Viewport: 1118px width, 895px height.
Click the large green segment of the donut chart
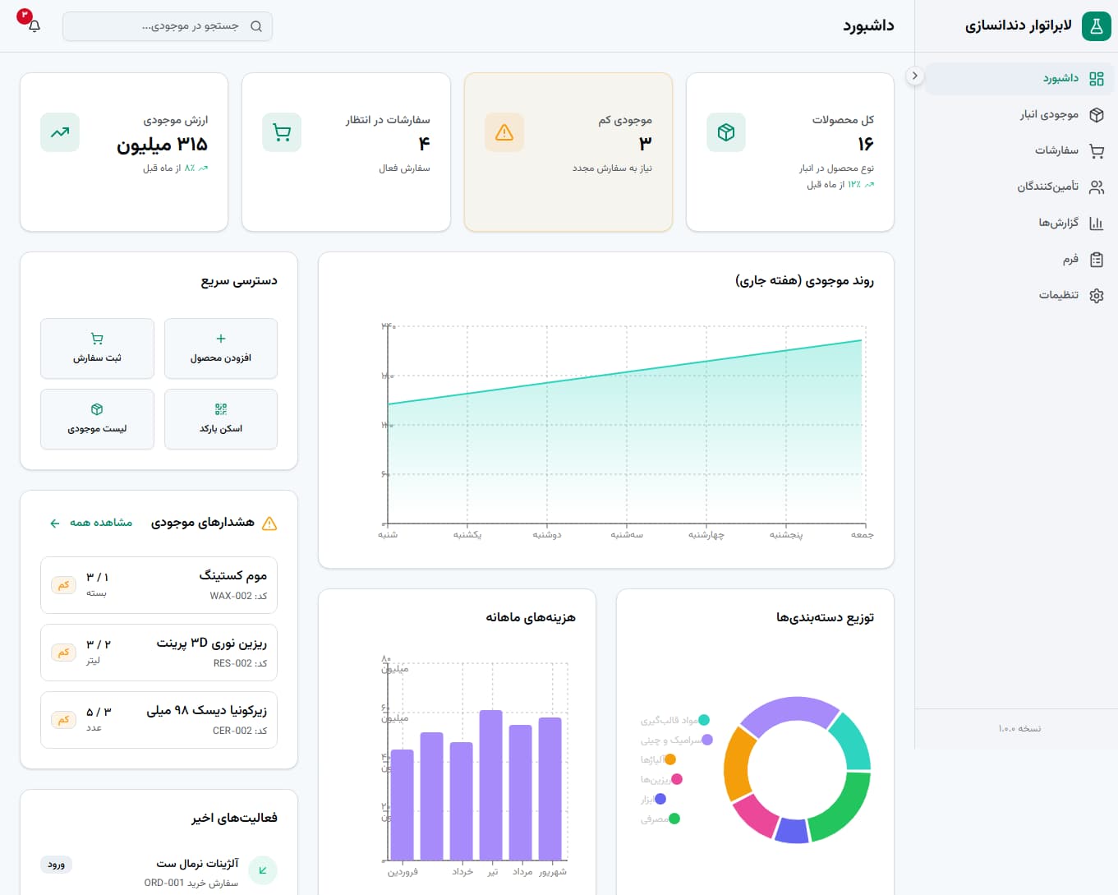tap(842, 808)
